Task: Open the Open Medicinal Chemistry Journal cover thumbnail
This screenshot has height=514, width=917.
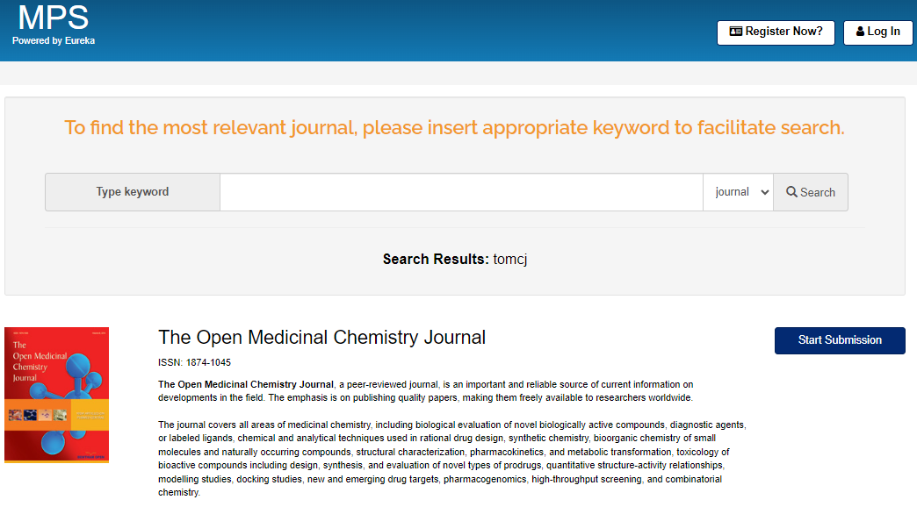Action: click(56, 395)
